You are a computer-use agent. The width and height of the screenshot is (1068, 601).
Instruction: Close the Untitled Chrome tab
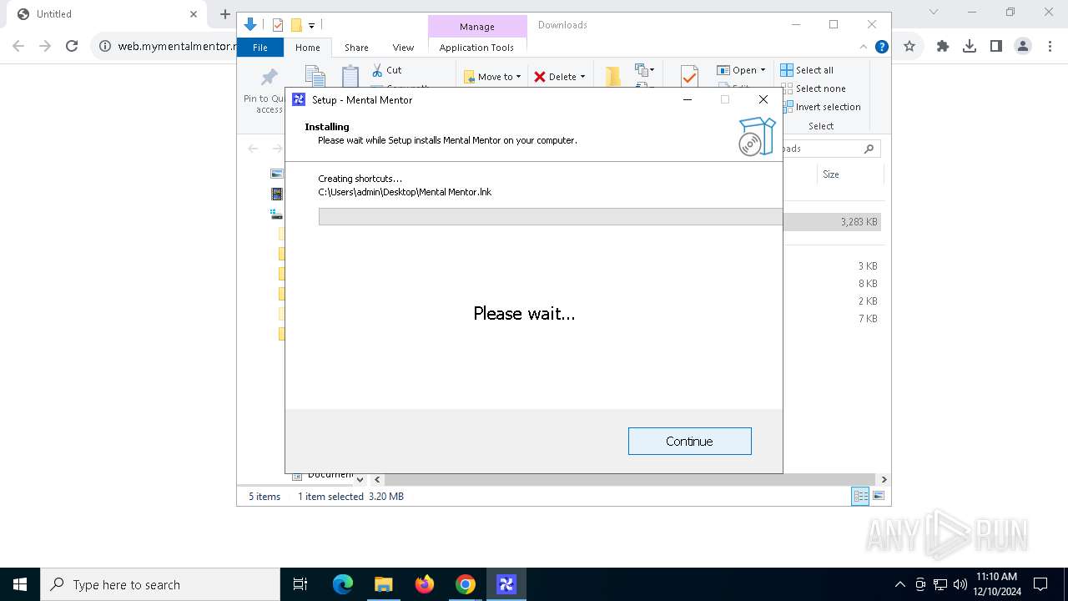pos(193,14)
